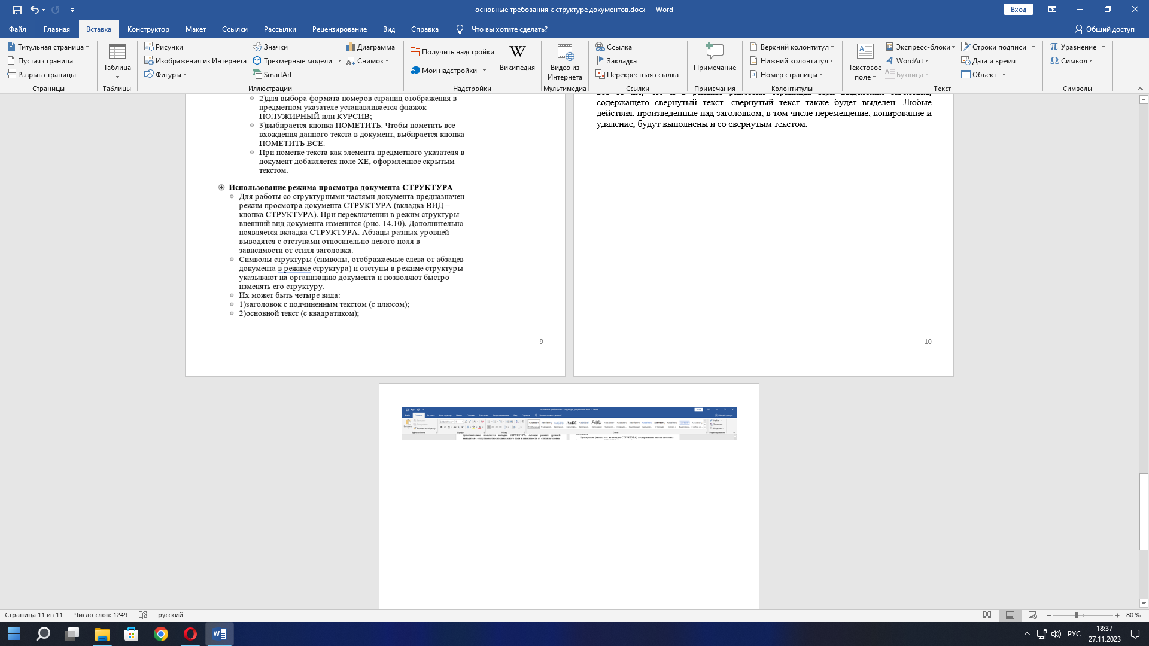Add a blank page with Пустая страница
The width and height of the screenshot is (1149, 646).
point(40,61)
